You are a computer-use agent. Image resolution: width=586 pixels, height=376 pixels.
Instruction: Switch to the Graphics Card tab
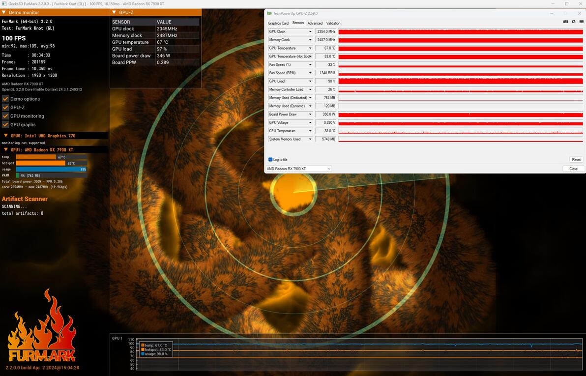(x=278, y=23)
